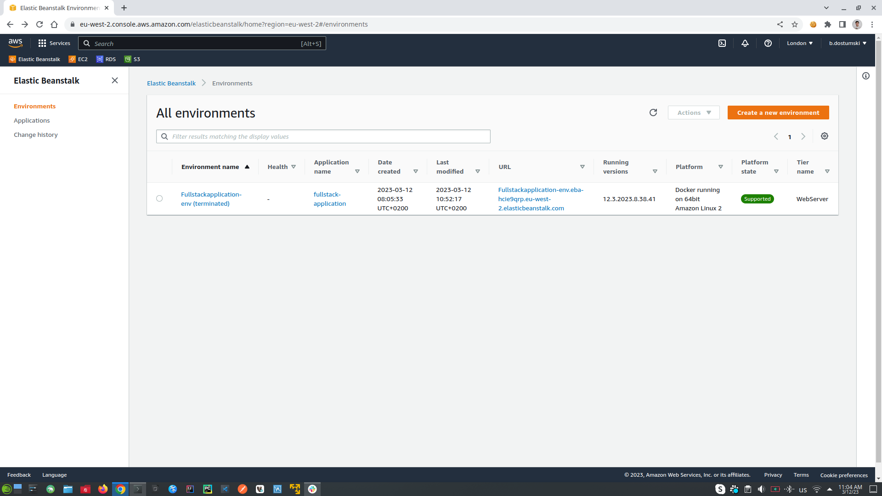Screen dimensions: 882x496
Task: Expand the Platform column filter
Action: pyautogui.click(x=721, y=167)
